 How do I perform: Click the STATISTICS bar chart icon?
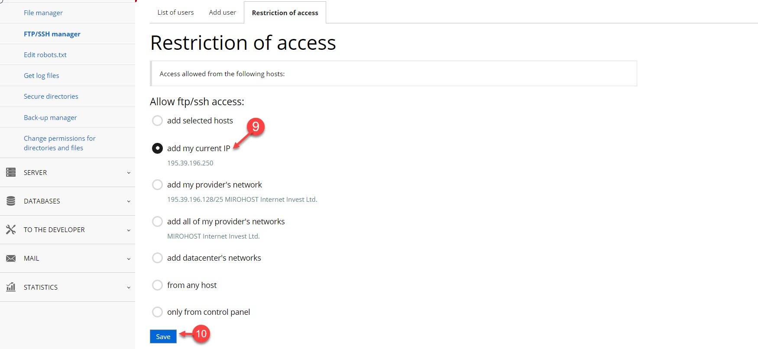[11, 287]
